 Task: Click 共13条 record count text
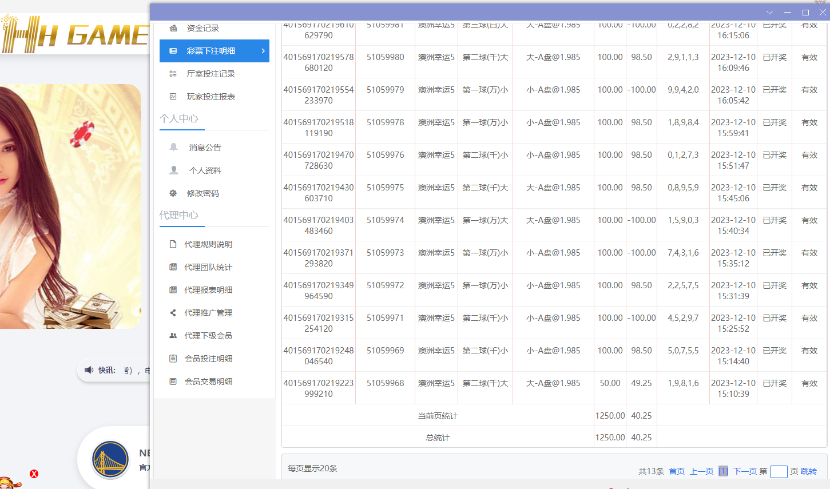pos(651,471)
